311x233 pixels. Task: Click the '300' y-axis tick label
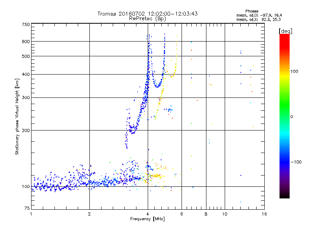coord(26,98)
